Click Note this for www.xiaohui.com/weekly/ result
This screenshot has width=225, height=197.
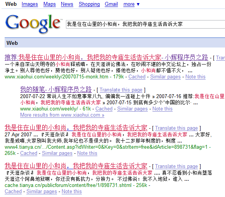(162, 109)
